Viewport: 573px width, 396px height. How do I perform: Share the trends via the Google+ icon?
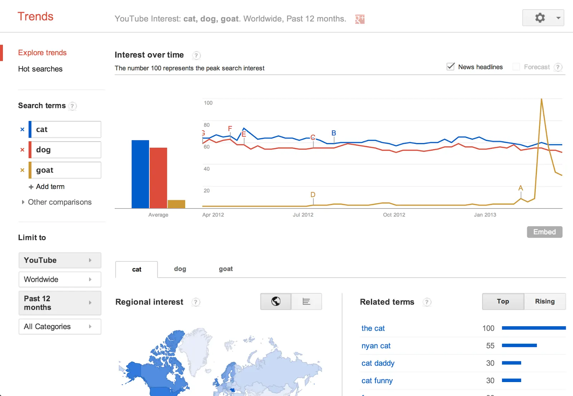coord(359,19)
